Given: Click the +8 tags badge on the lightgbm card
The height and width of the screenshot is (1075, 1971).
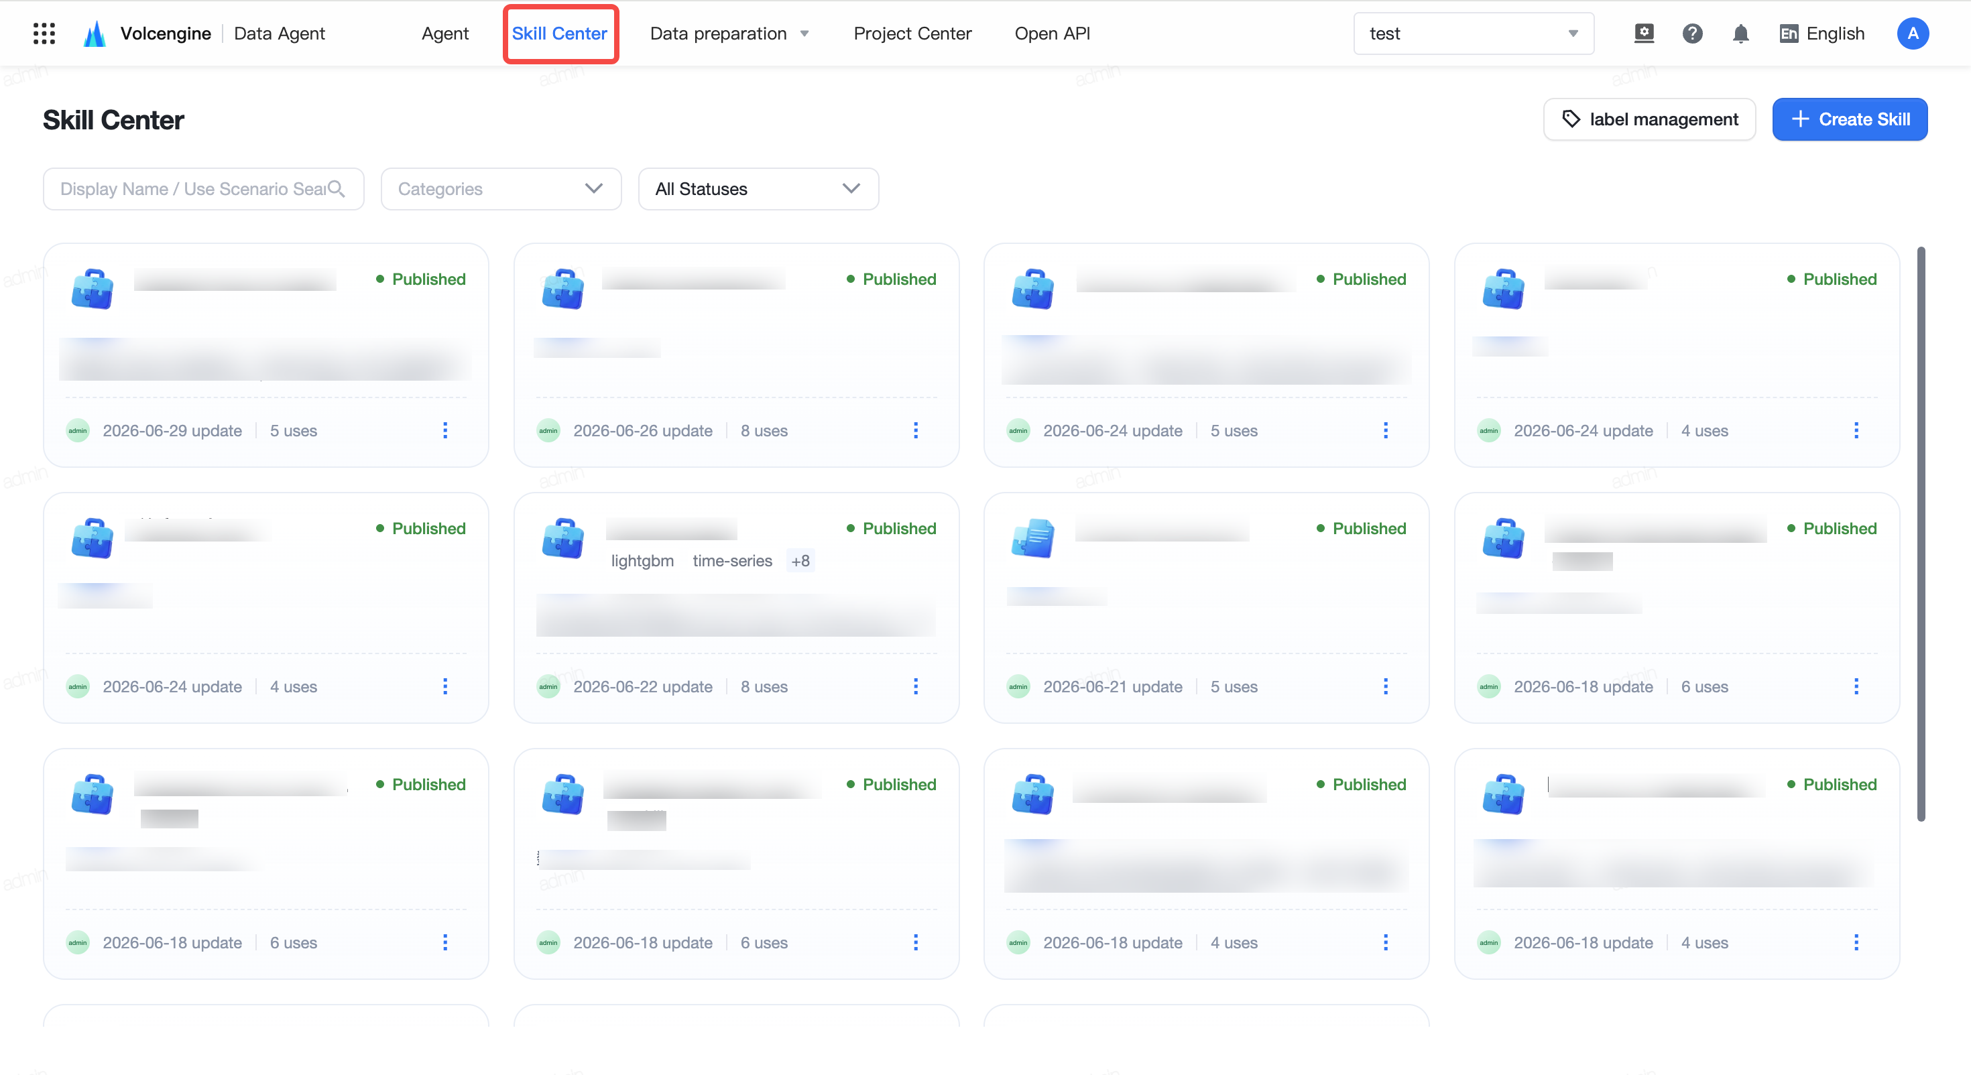Looking at the screenshot, I should click(800, 561).
